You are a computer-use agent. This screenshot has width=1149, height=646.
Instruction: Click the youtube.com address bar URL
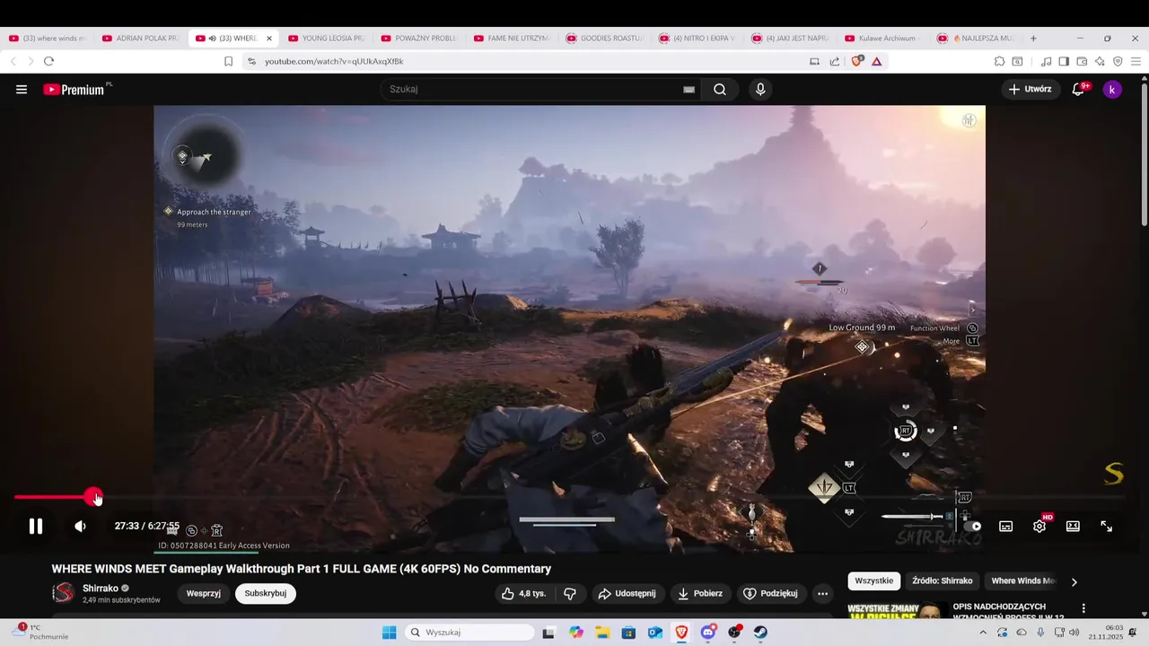[x=334, y=61]
